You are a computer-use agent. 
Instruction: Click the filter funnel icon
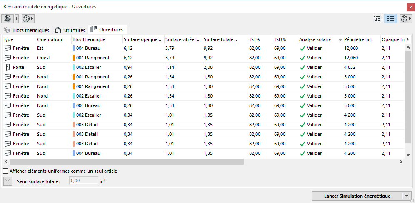pos(7,181)
